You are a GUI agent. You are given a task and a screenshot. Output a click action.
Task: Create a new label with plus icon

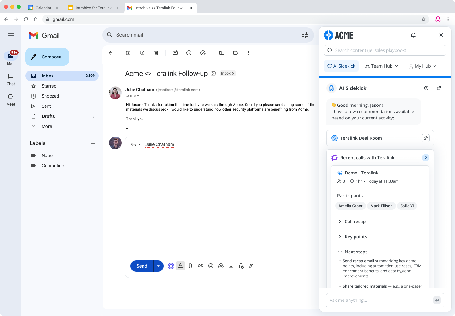tap(93, 143)
